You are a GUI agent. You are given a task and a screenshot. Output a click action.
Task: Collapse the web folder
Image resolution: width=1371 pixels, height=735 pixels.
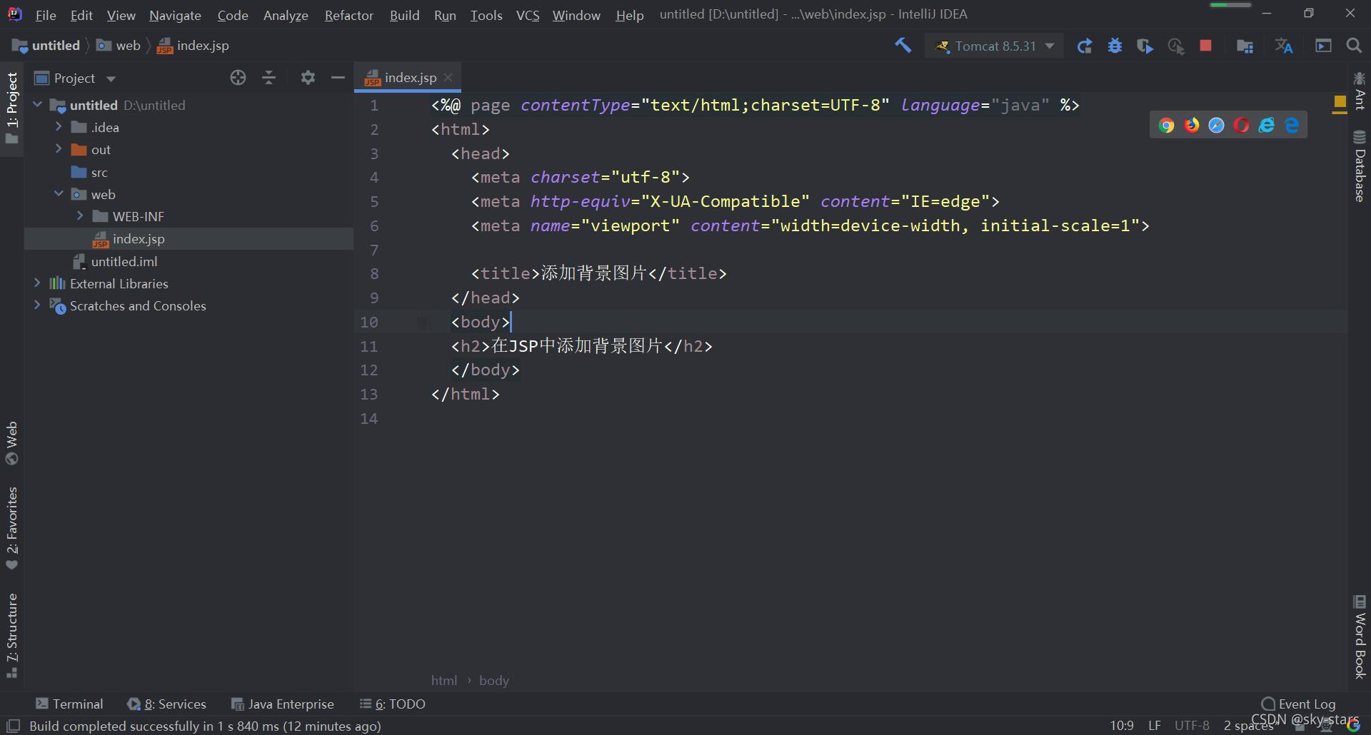tap(59, 194)
